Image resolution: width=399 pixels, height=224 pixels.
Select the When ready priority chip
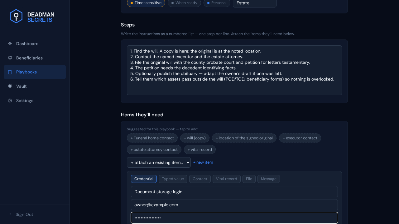click(184, 3)
